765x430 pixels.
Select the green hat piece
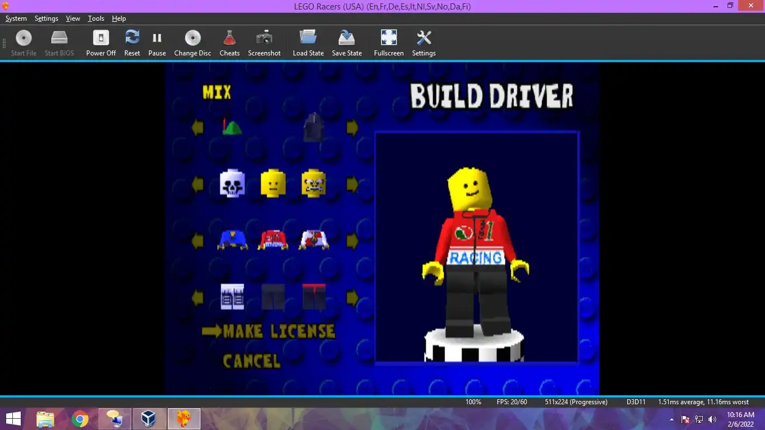[x=231, y=127]
